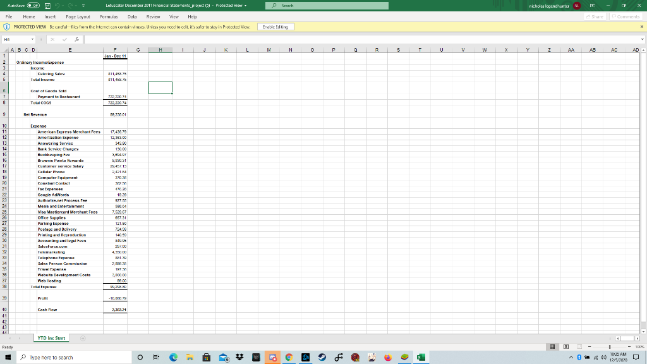Click the Enable Editing button
This screenshot has height=364, width=647.
click(276, 27)
